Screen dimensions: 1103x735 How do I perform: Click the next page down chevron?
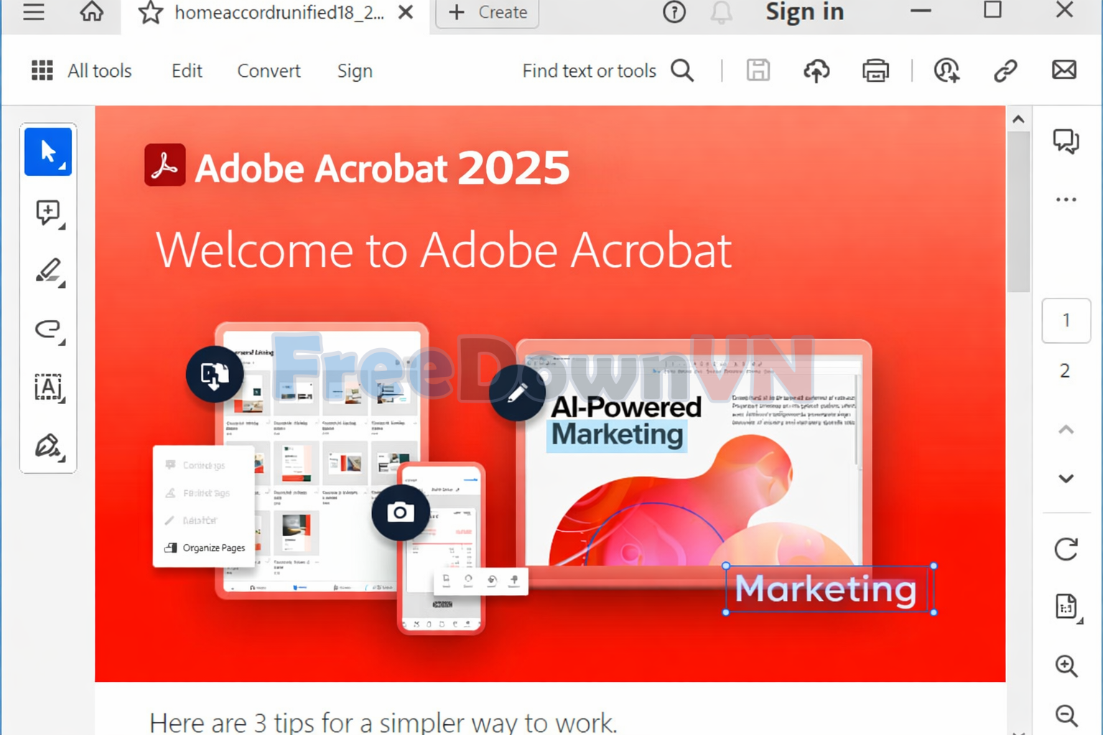pos(1066,478)
